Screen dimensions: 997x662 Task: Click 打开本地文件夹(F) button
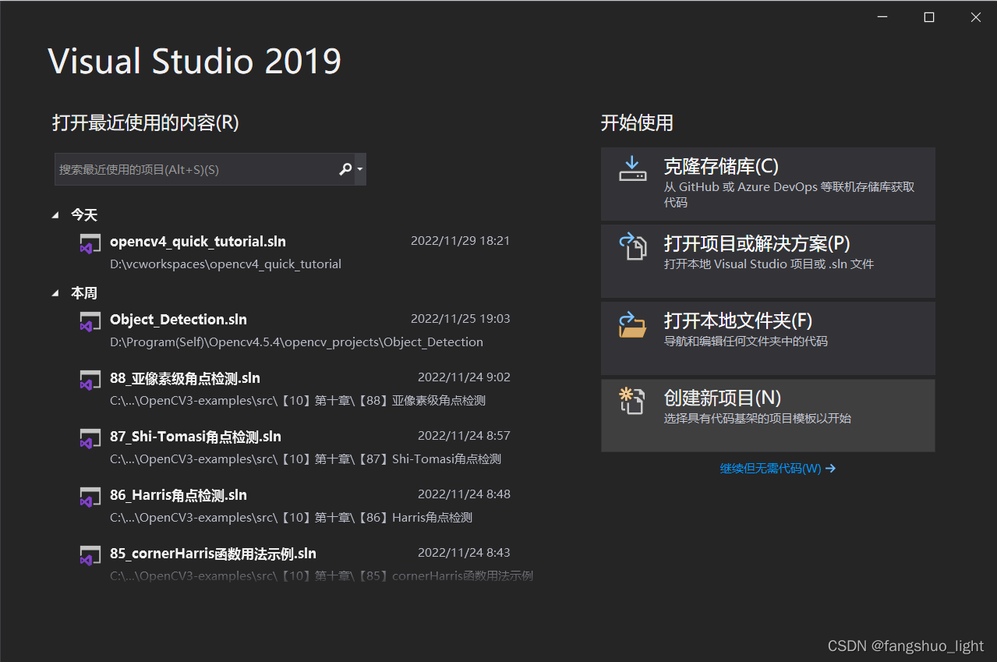(768, 338)
